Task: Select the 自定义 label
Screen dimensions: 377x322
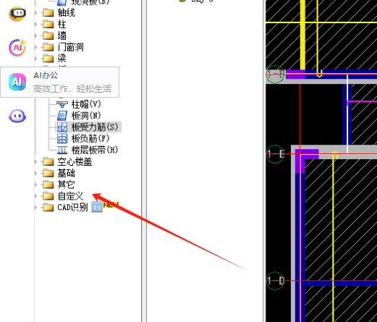Action: pos(70,196)
